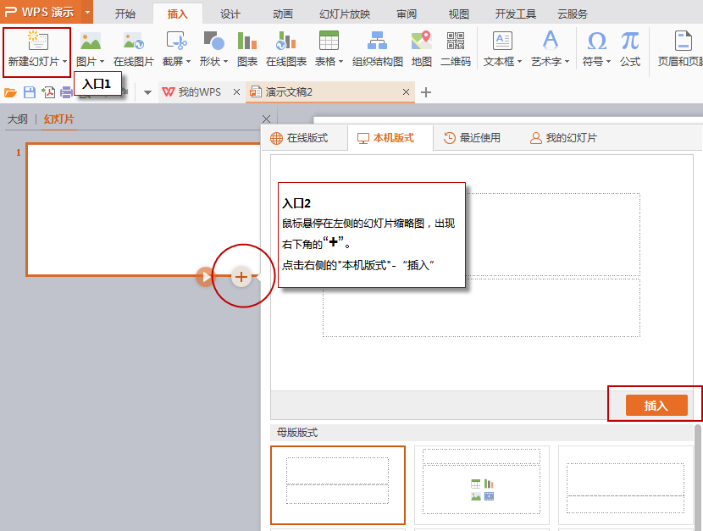Select slide 1 thumbnail
Viewport: 703px width, 531px height.
coord(143,209)
